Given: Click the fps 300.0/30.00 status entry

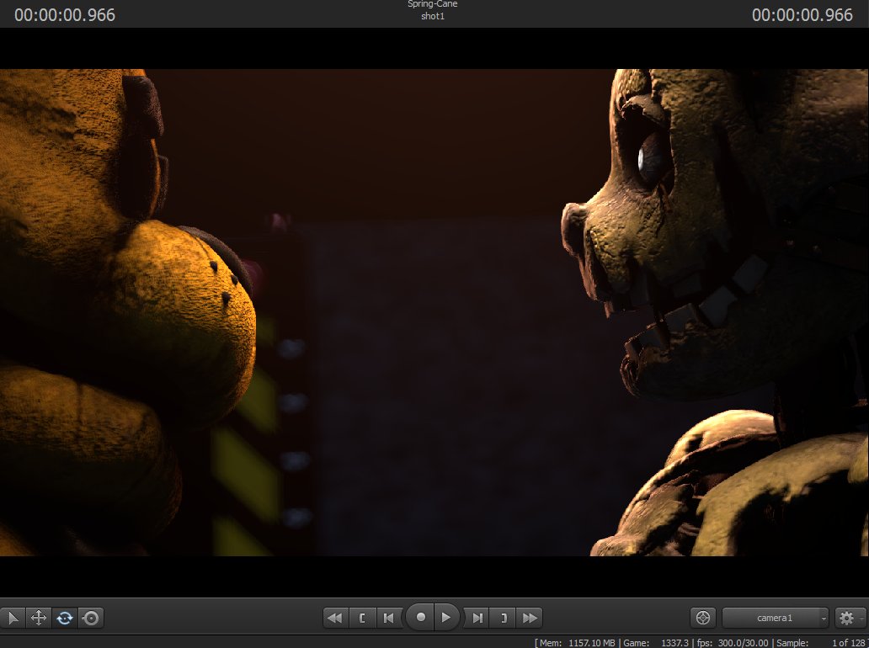Looking at the screenshot, I should pos(732,642).
